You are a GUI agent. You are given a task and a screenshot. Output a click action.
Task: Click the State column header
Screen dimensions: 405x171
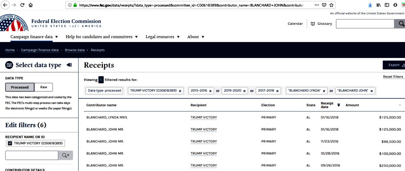[311, 105]
